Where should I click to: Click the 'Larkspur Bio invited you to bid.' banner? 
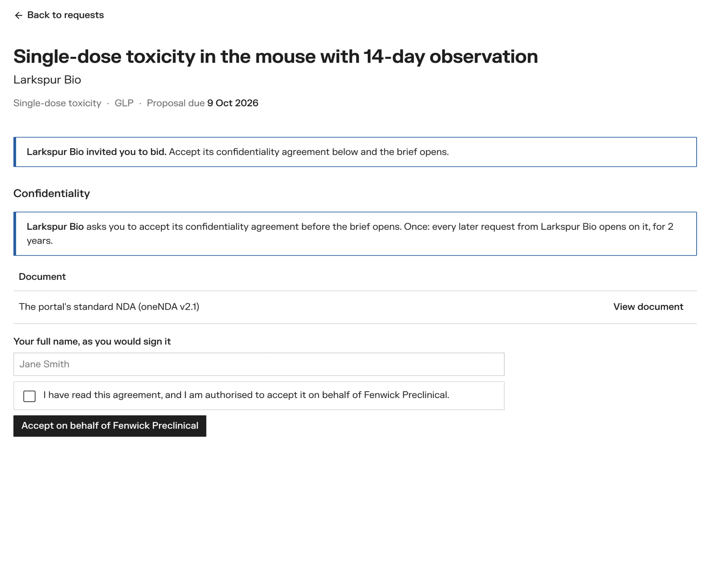click(x=355, y=152)
